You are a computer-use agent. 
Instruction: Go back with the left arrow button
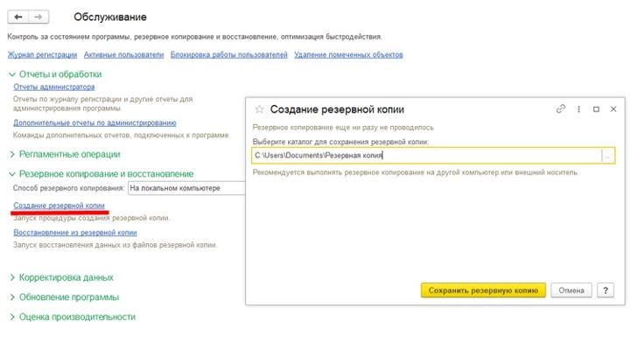(18, 17)
